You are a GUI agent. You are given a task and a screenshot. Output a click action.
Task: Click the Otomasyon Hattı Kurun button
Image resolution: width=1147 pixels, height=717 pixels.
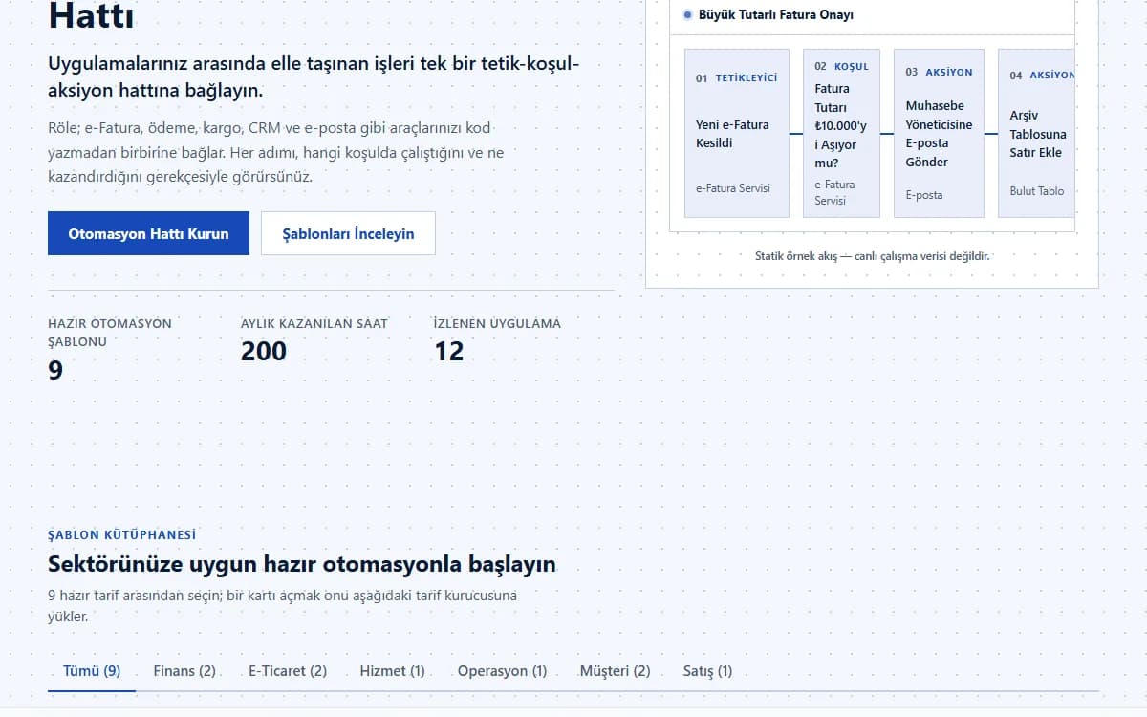pyautogui.click(x=148, y=233)
